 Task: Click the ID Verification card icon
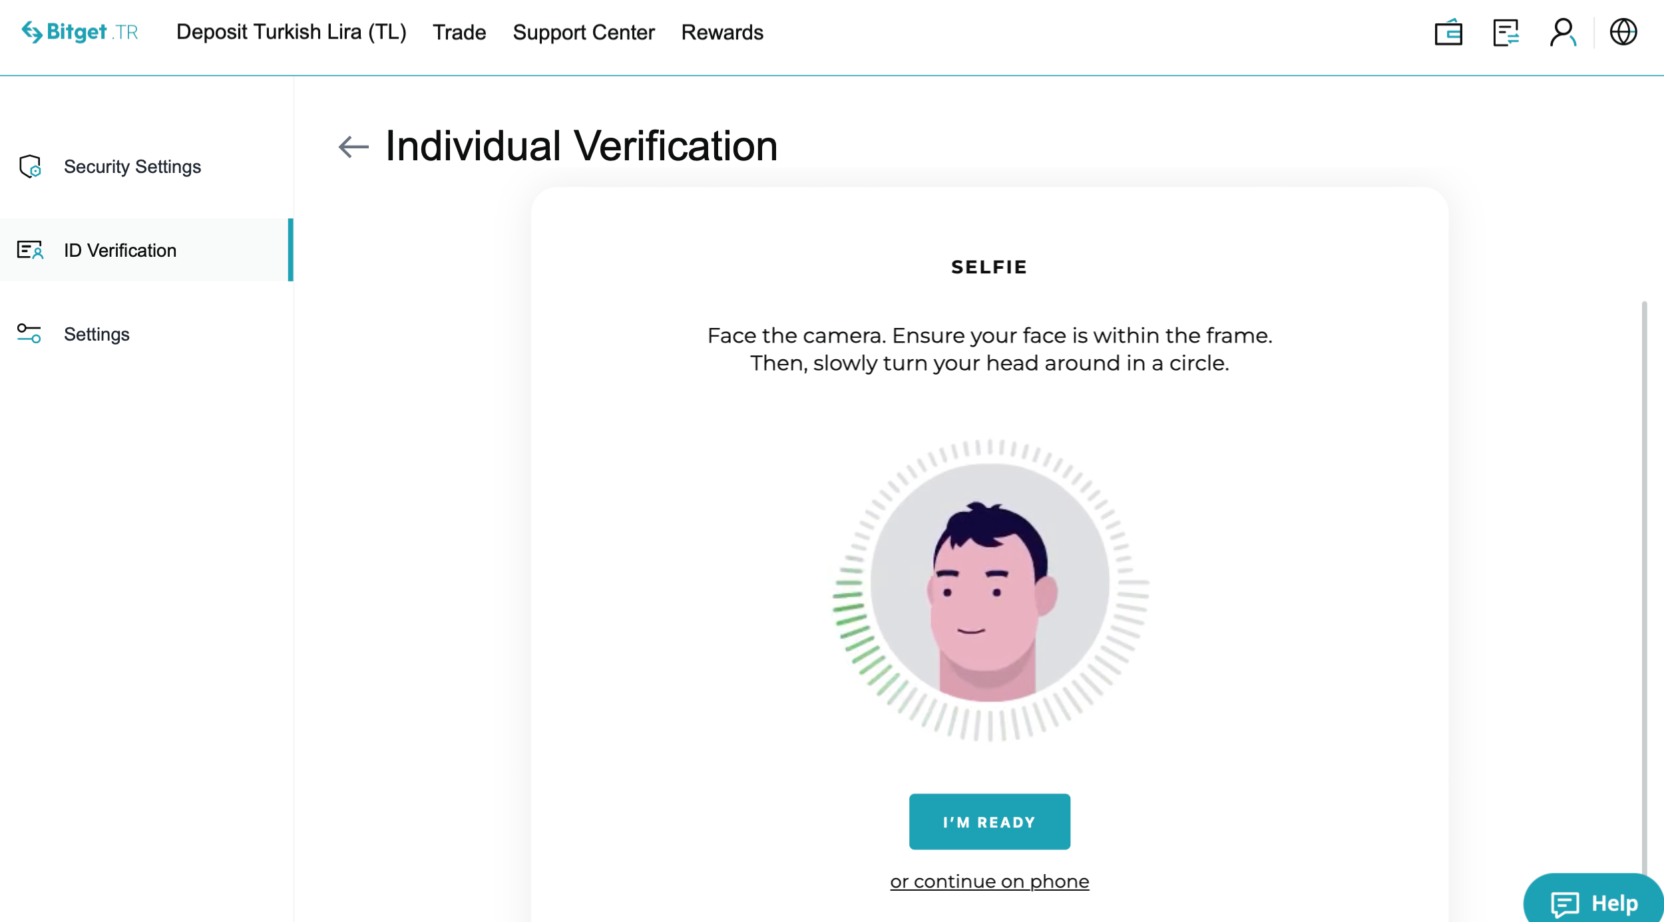point(30,250)
